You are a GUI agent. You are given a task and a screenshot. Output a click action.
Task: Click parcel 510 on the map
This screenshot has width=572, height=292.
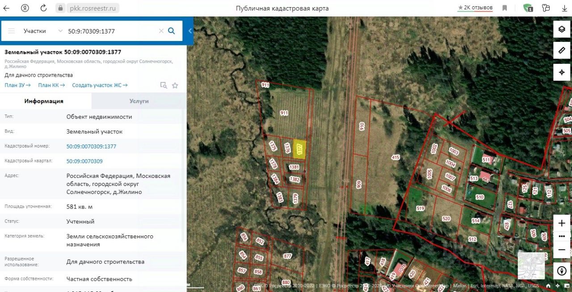click(x=480, y=197)
